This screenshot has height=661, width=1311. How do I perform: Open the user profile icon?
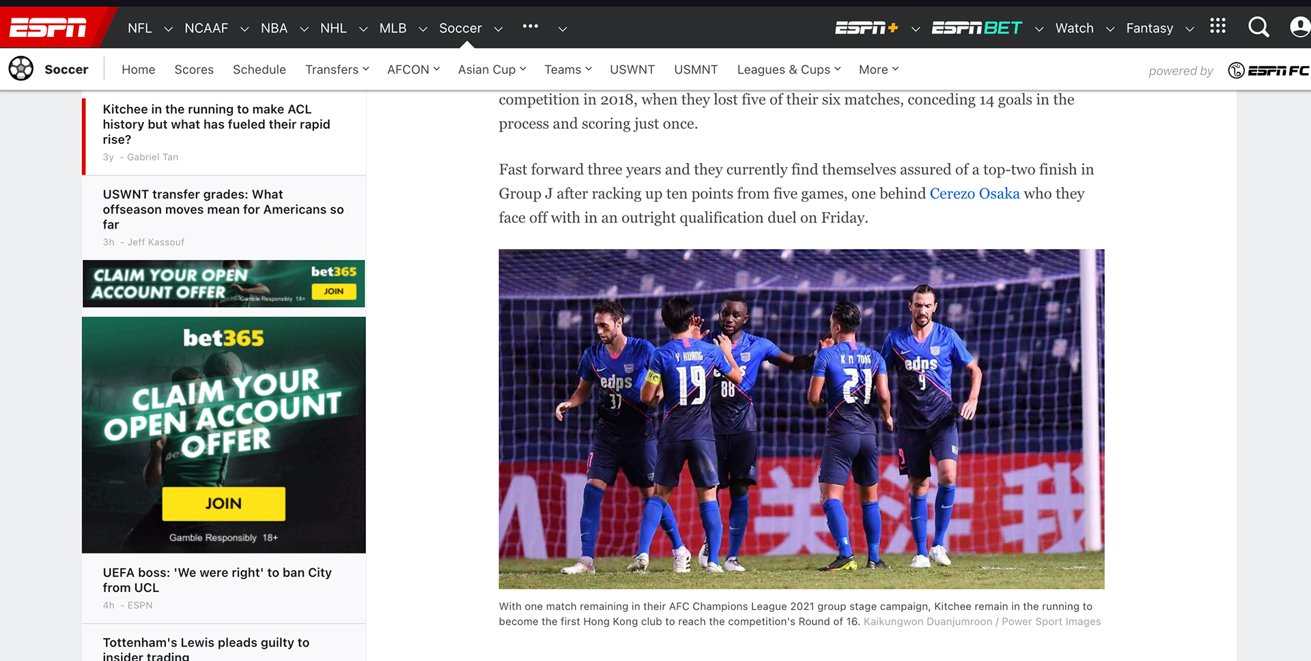(1299, 27)
